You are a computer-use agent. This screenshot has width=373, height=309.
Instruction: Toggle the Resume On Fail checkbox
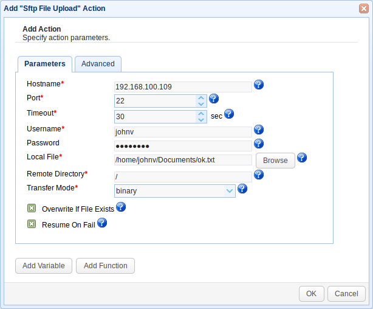(x=32, y=224)
